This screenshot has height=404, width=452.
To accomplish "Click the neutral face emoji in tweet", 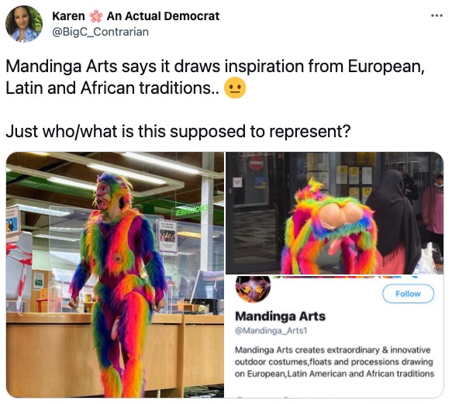I will click(x=235, y=88).
